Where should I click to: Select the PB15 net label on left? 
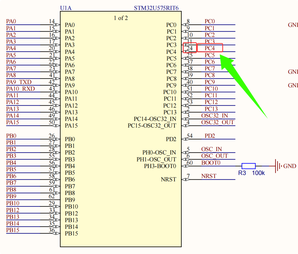[x=13, y=230]
